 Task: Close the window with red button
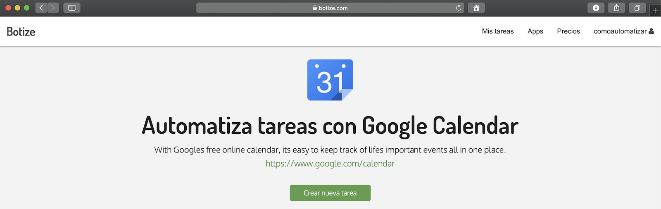8,8
